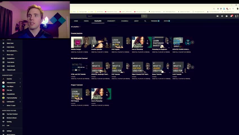Switch to the Community tab
The width and height of the screenshot is (239, 135).
pos(111,21)
